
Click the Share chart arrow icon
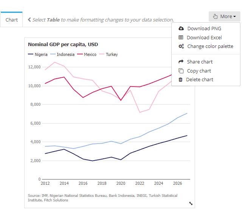click(x=181, y=62)
